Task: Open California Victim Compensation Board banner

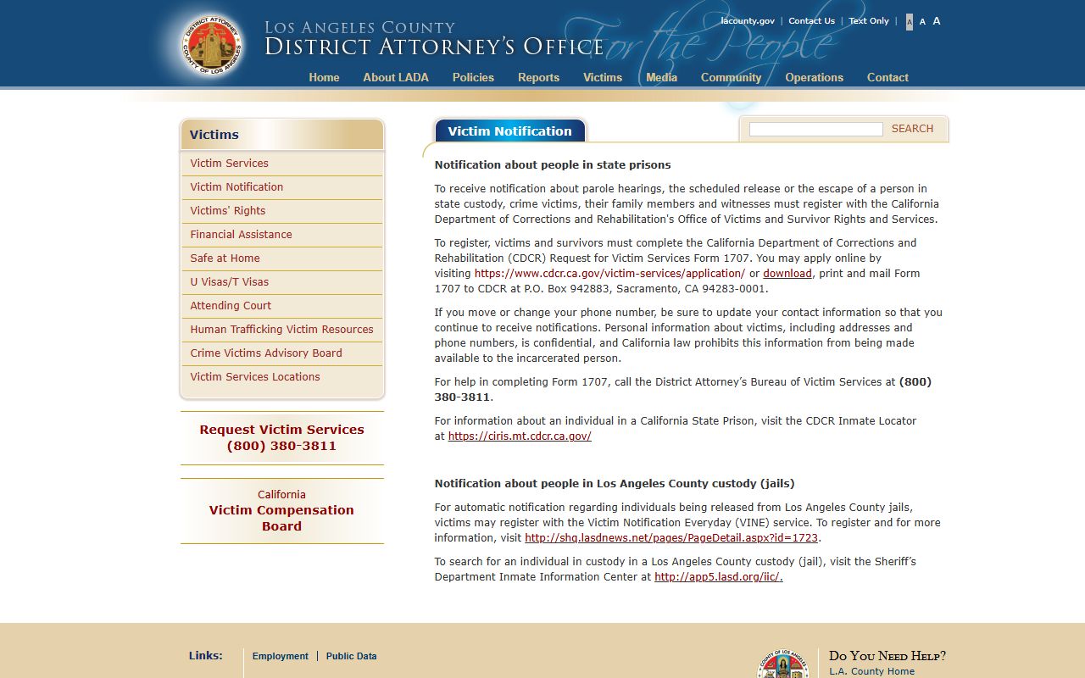Action: tap(281, 510)
